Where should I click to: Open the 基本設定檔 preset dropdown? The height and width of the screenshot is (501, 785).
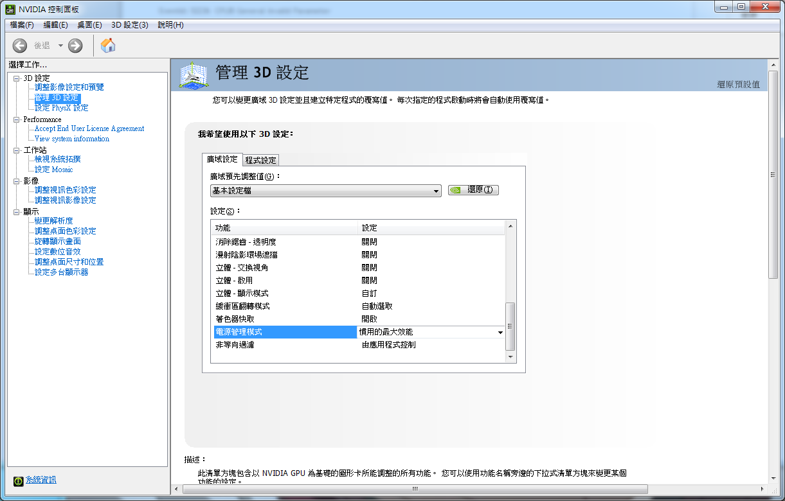(x=326, y=190)
